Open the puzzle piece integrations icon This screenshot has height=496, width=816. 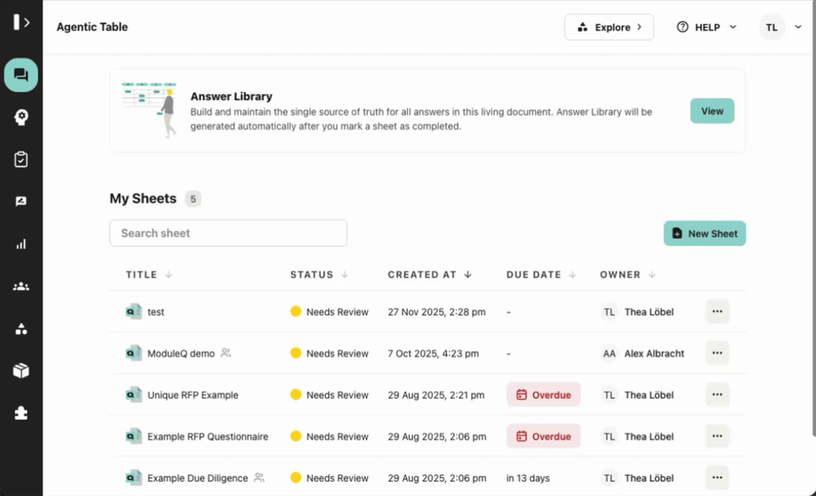[x=22, y=412]
